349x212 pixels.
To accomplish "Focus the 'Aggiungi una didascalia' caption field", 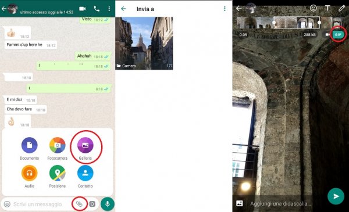I will coord(280,203).
